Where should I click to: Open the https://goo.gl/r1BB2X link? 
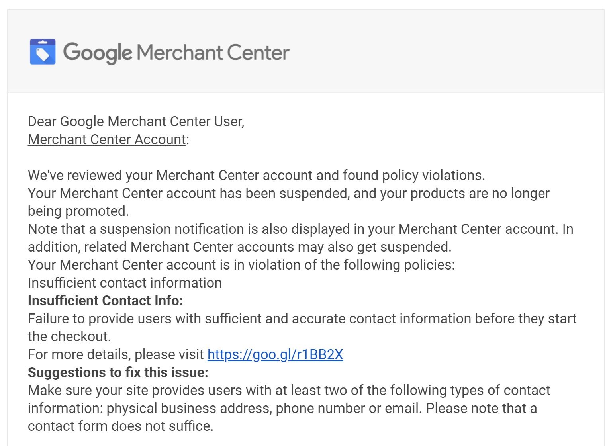pos(275,354)
